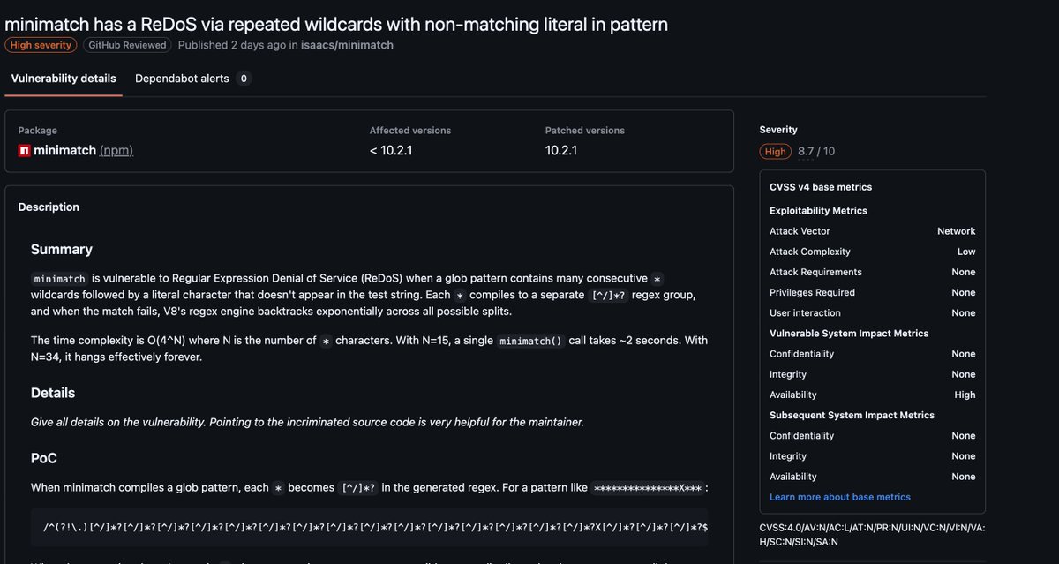The width and height of the screenshot is (1059, 564).
Task: Click the User interaction metric label
Action: click(x=805, y=312)
